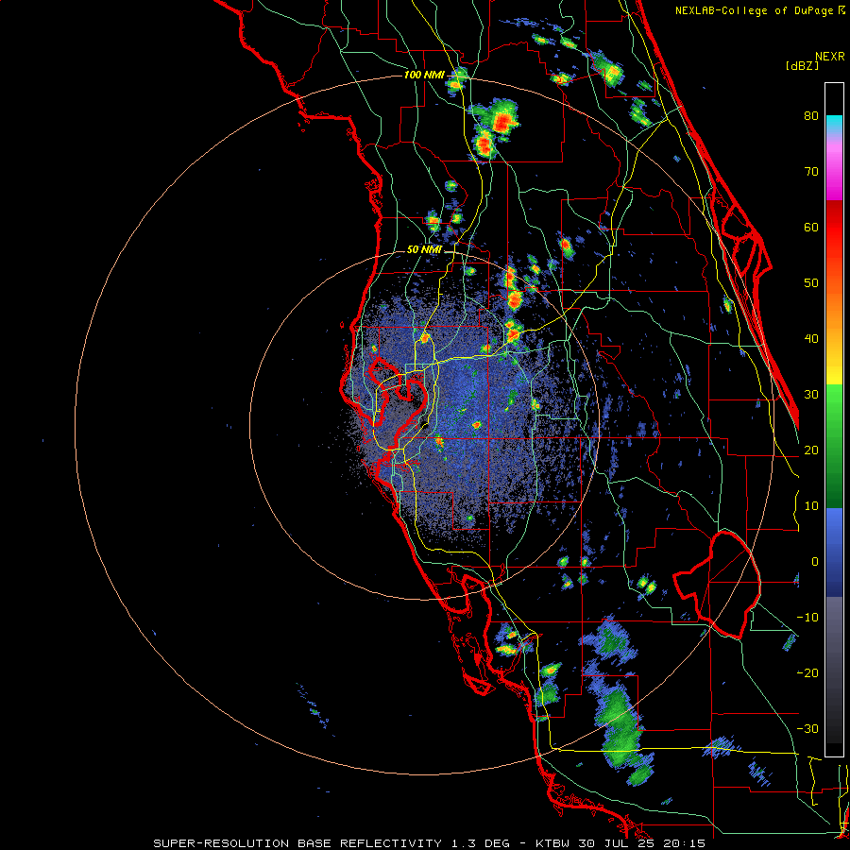Click the 70 value on the dBZ scale
The image size is (850, 850).
coord(811,172)
